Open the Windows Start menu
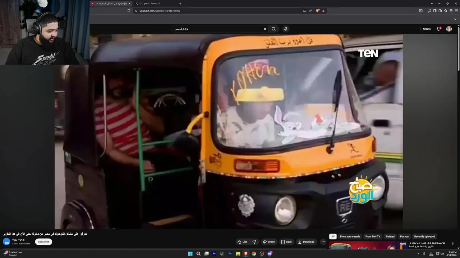This screenshot has width=460, height=258. tap(190, 254)
